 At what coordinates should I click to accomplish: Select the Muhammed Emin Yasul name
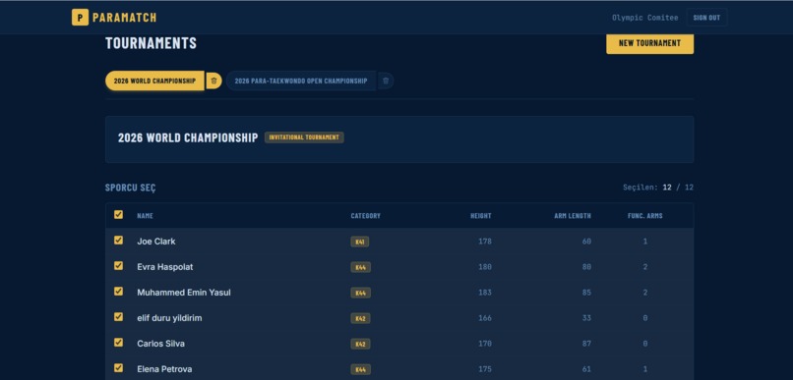(184, 293)
